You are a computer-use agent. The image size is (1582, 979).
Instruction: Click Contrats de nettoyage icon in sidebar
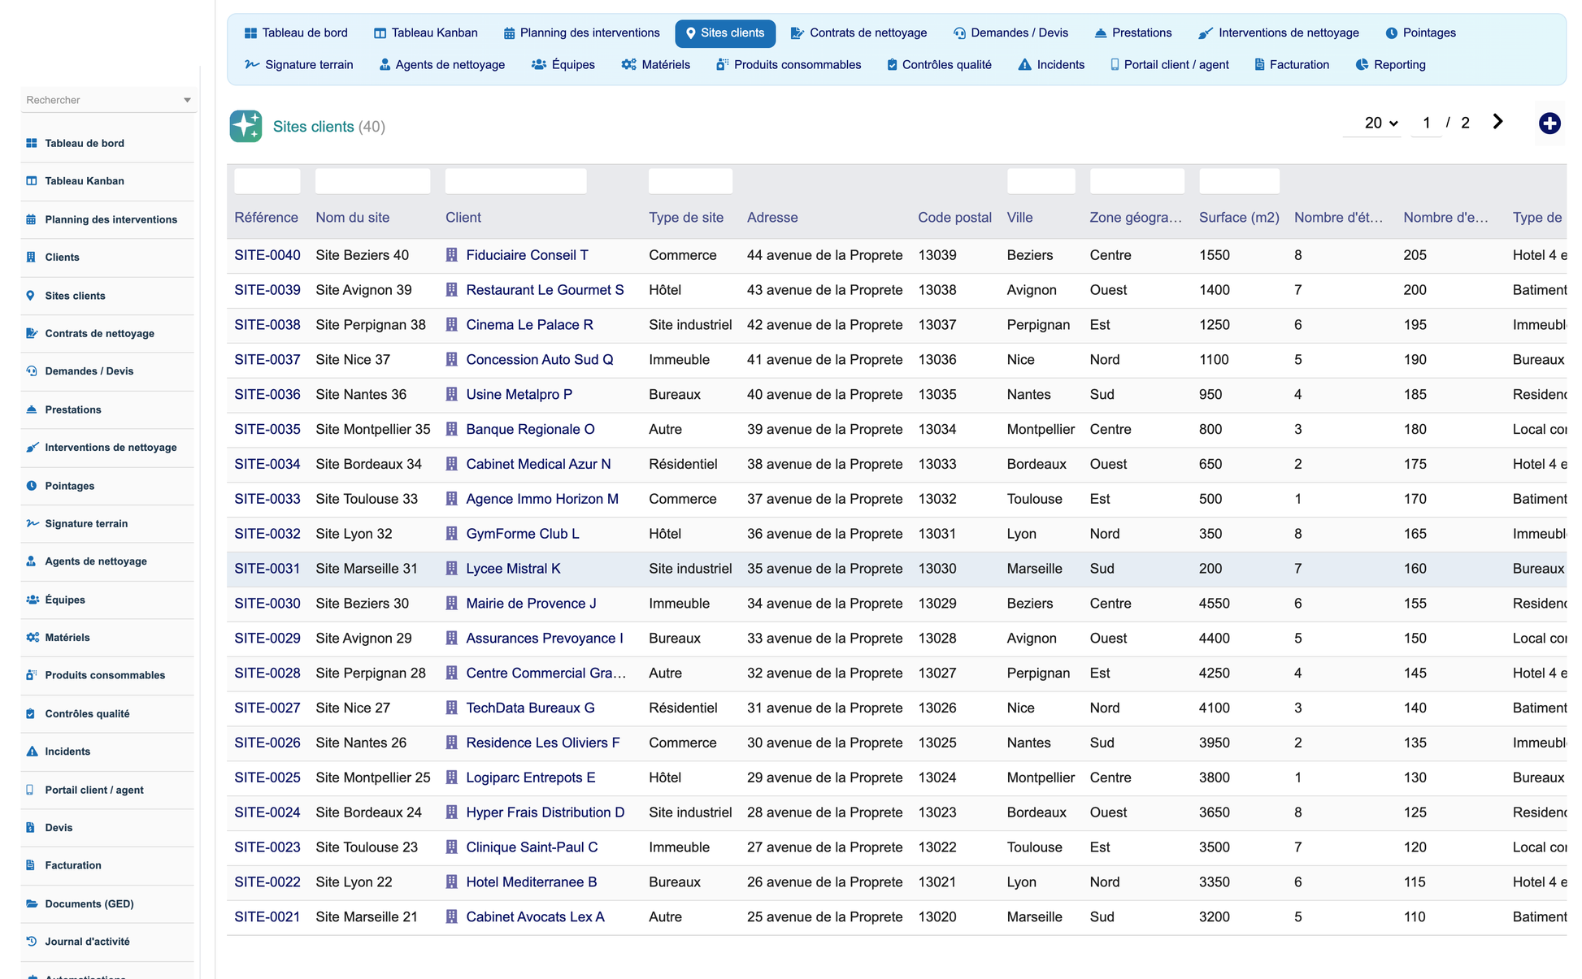pos(32,333)
